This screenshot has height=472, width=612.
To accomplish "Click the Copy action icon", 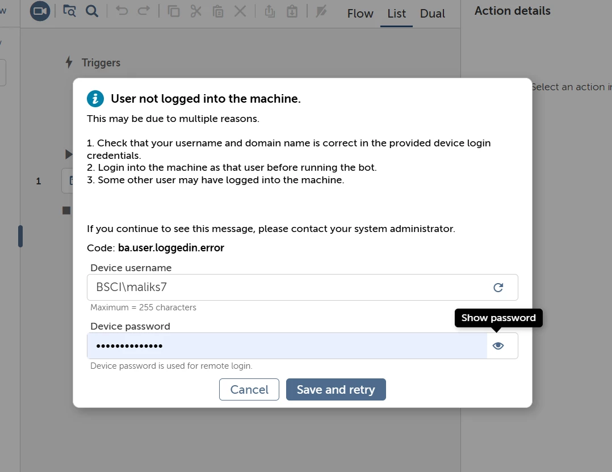I will pos(173,11).
